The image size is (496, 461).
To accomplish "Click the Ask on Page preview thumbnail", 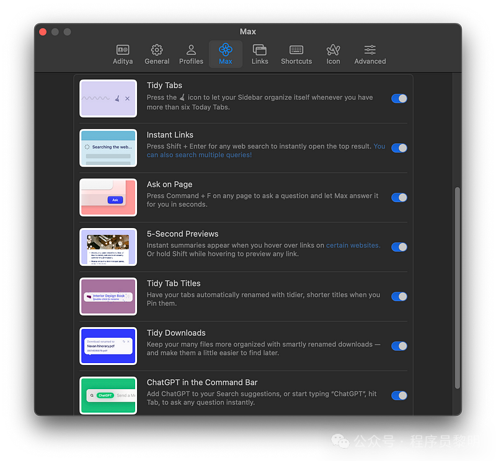I will click(108, 198).
